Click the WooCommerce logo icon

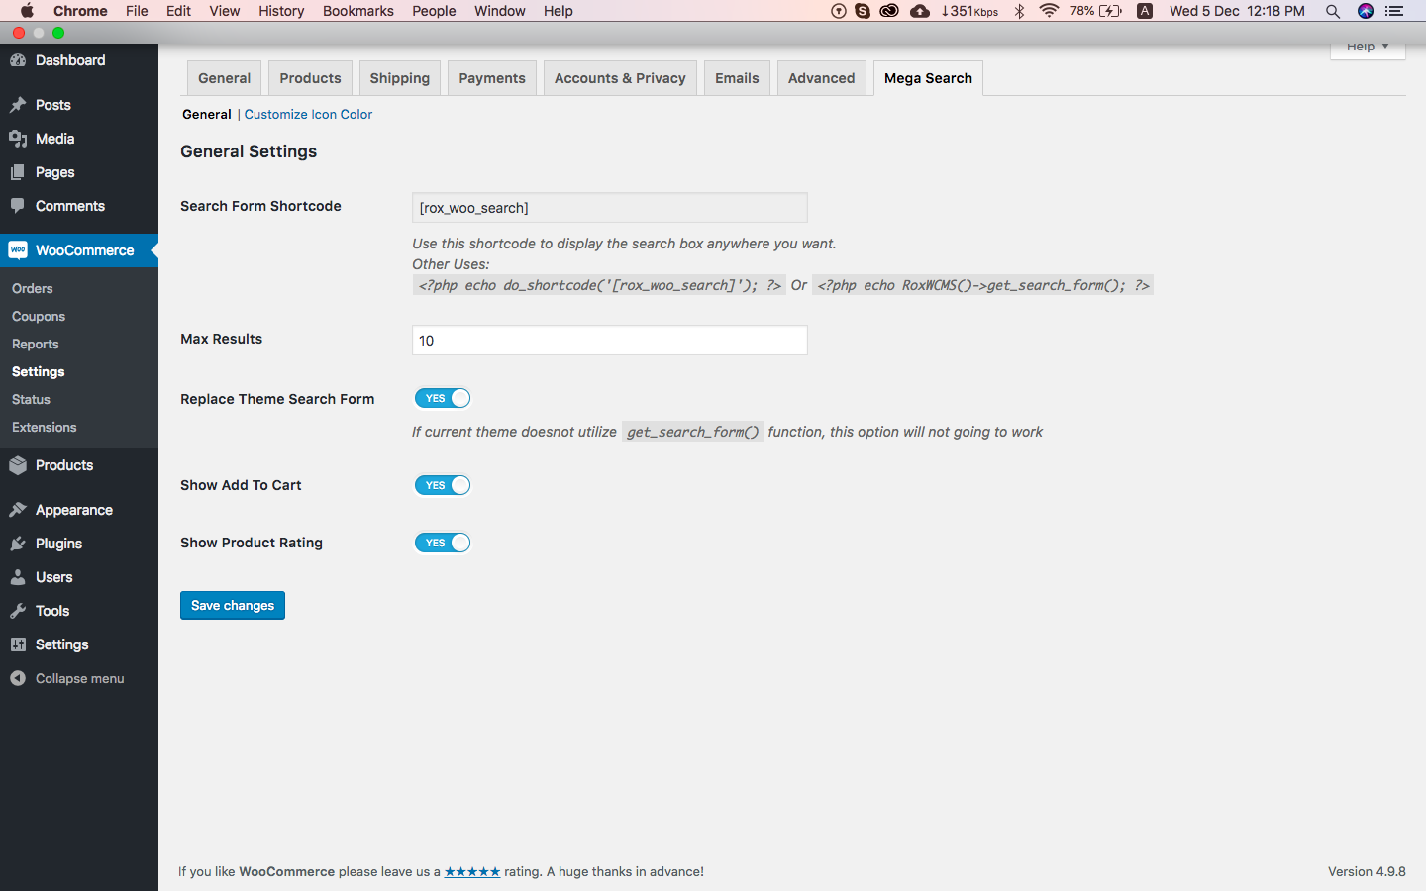coord(18,250)
